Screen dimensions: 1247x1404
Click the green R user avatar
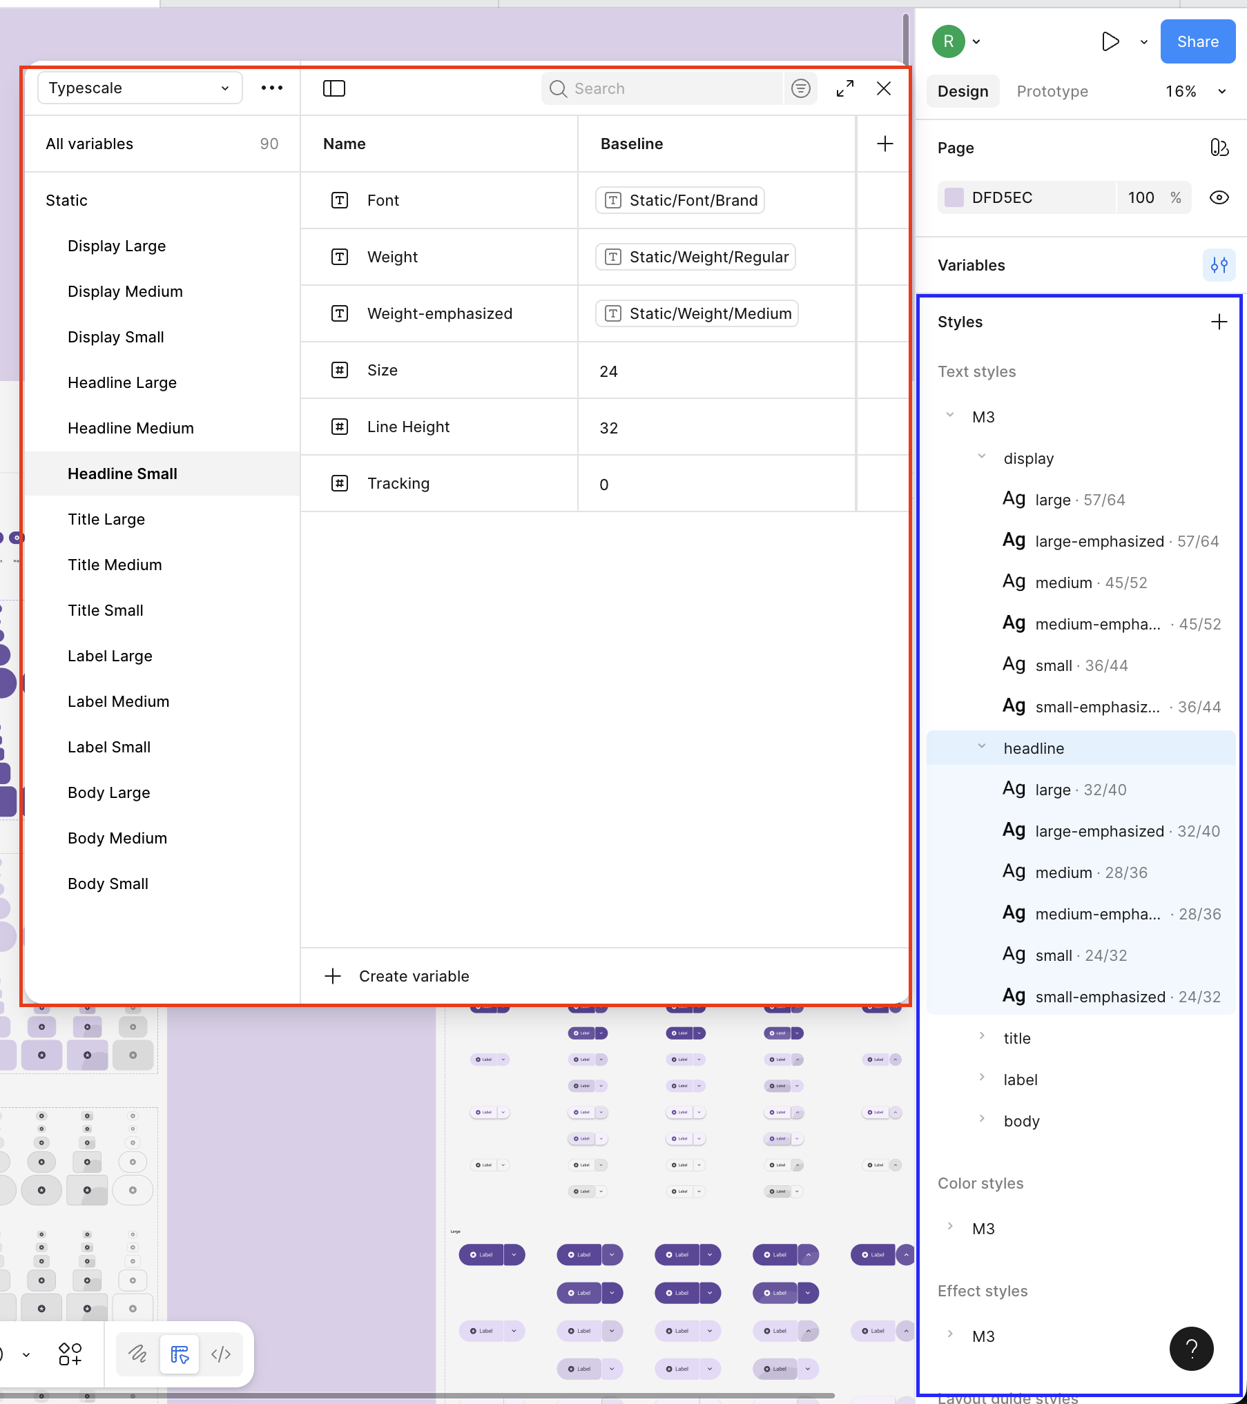click(x=949, y=41)
